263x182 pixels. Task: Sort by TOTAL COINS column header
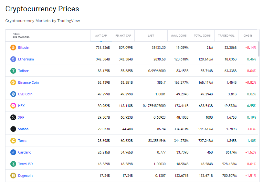click(x=202, y=36)
